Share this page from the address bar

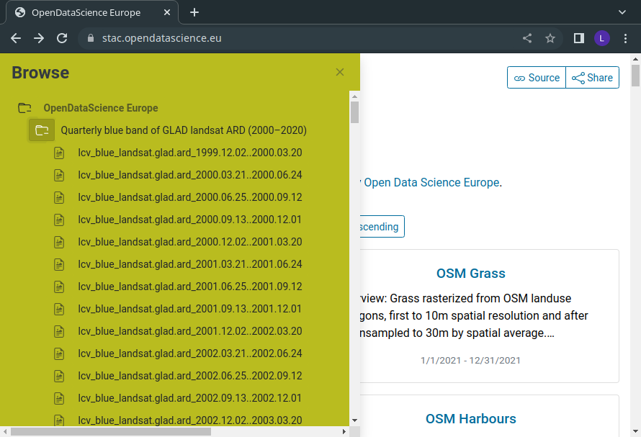[527, 38]
